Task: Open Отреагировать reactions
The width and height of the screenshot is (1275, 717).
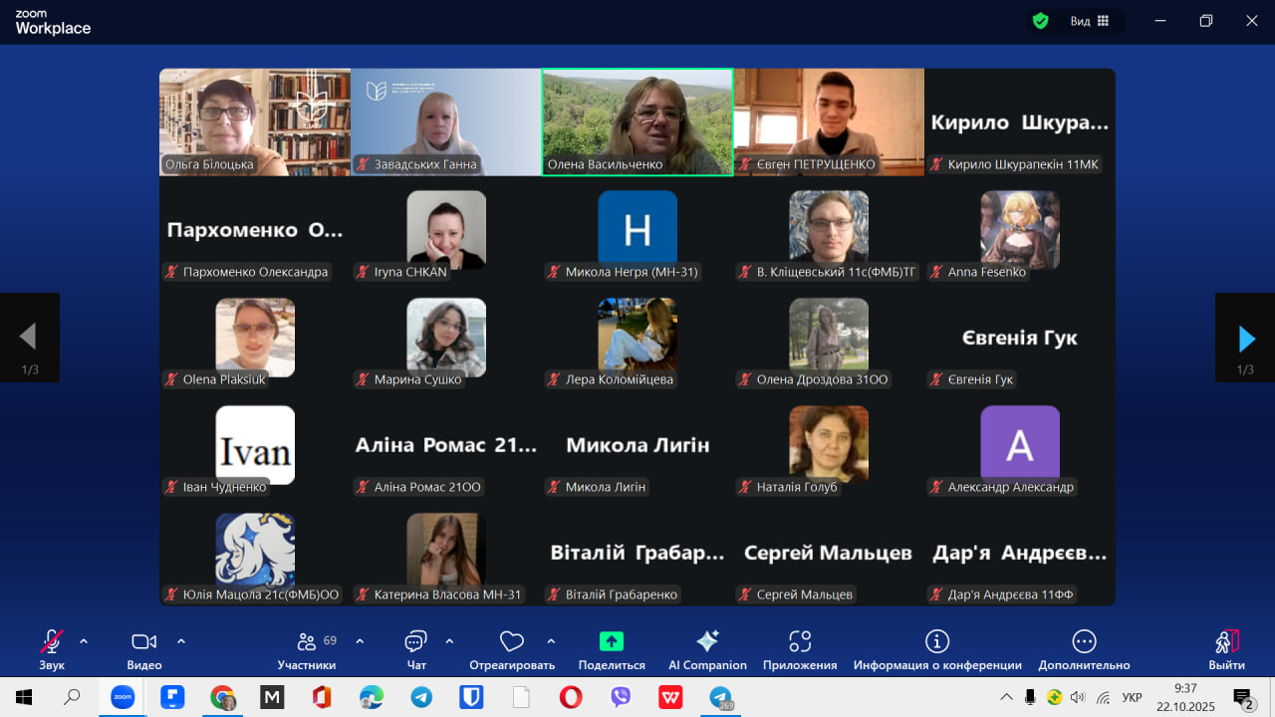Action: [512, 649]
